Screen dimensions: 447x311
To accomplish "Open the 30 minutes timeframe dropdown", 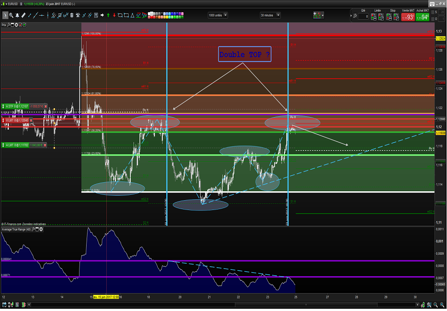I will pyautogui.click(x=270, y=15).
